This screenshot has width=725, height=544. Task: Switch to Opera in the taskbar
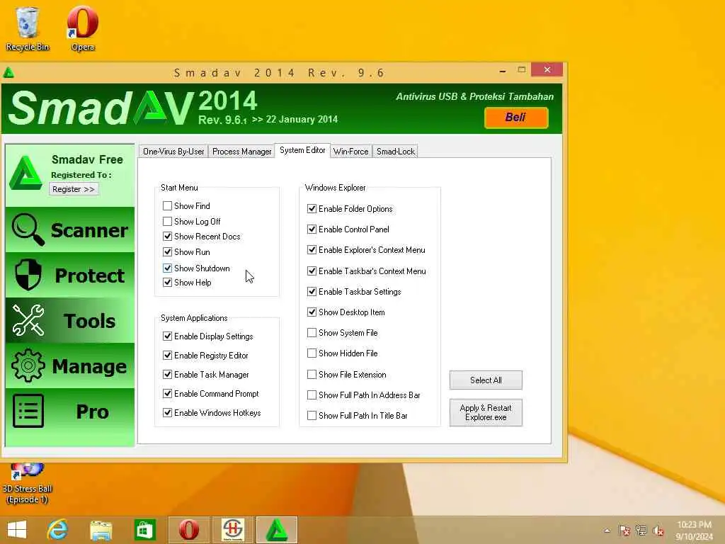[188, 530]
